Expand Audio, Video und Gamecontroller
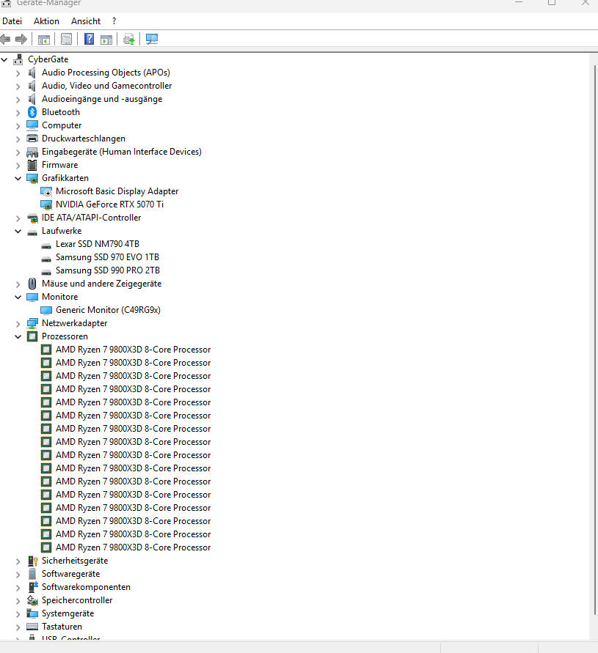This screenshot has height=653, width=598. 18,86
